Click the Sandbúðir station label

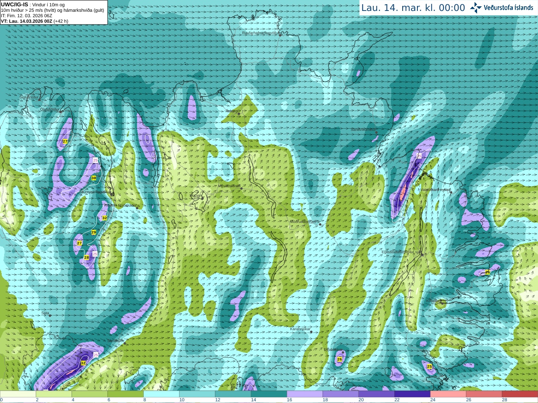click(x=116, y=341)
